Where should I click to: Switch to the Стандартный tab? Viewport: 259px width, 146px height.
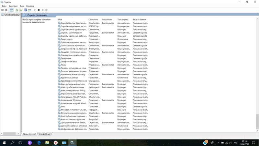44,134
